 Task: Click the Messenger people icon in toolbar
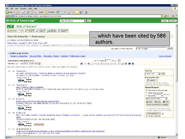tap(86, 12)
